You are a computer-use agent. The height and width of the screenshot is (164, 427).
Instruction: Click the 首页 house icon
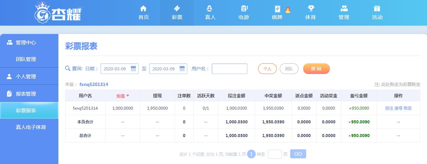pos(143,8)
